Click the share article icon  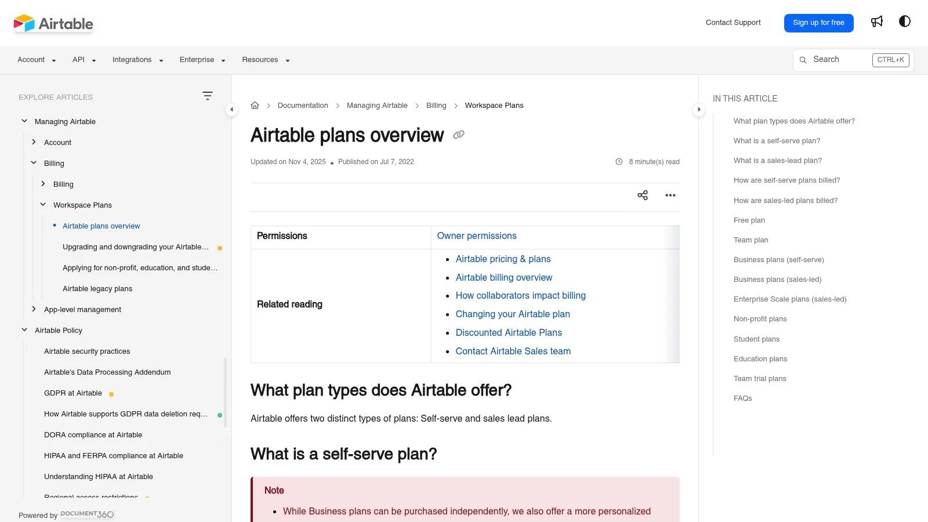tap(643, 195)
